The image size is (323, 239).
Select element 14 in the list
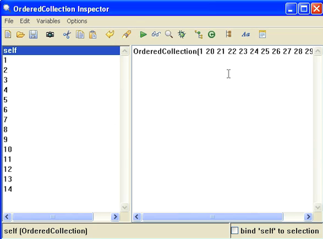61,189
